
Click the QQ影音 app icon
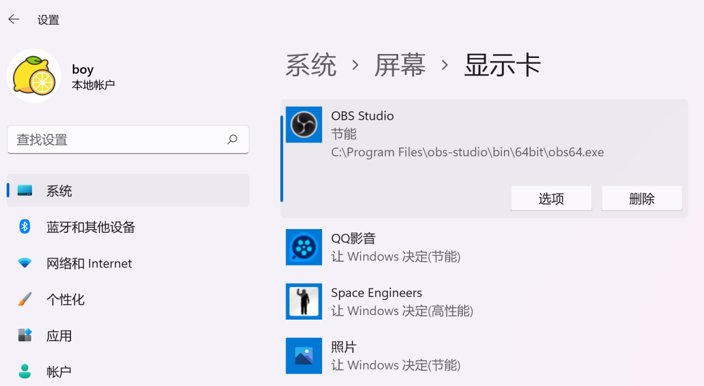304,247
